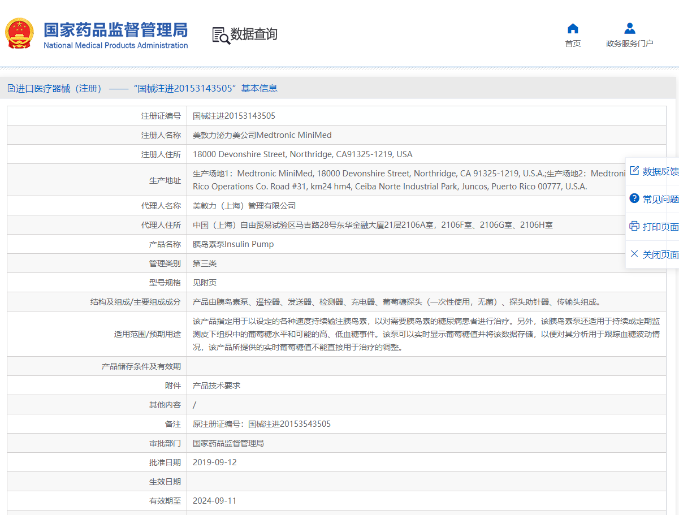Screen dimensions: 679x515
Task: Click 美敦力泌力美公司Medtronic MiniMed cell
Action: 427,135
